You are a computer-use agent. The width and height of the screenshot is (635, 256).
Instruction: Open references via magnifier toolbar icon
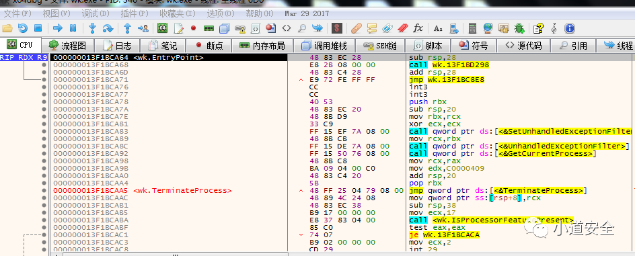pyautogui.click(x=302, y=28)
